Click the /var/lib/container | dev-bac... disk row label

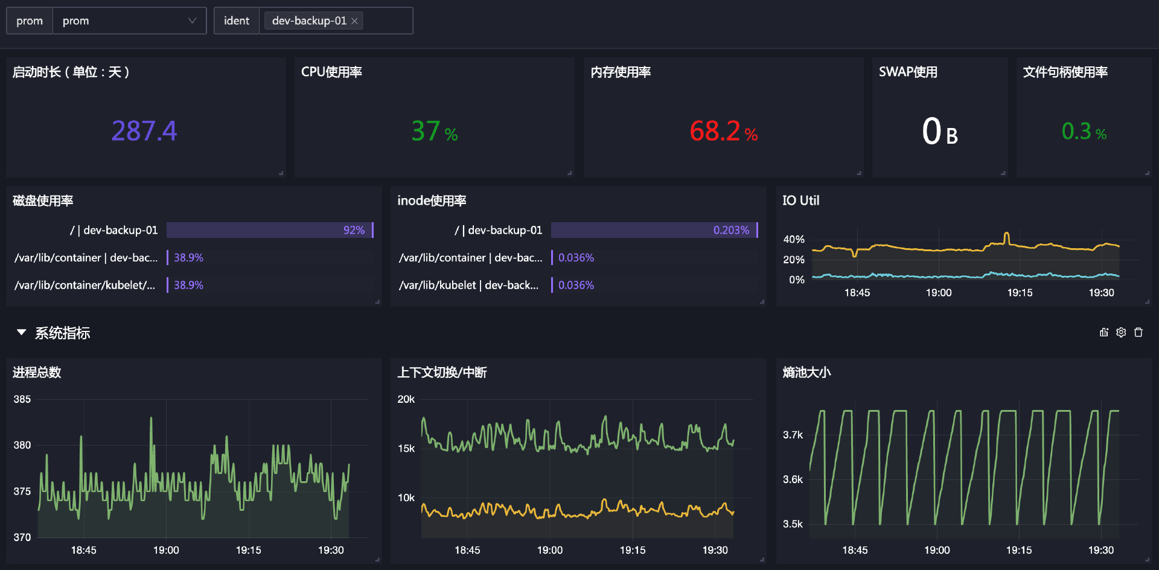(86, 258)
